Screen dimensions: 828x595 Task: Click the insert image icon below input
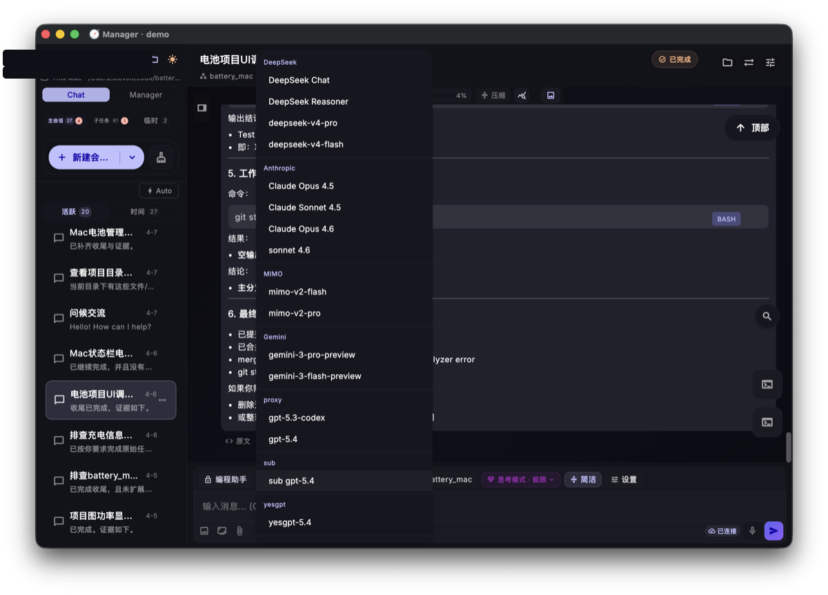point(204,531)
